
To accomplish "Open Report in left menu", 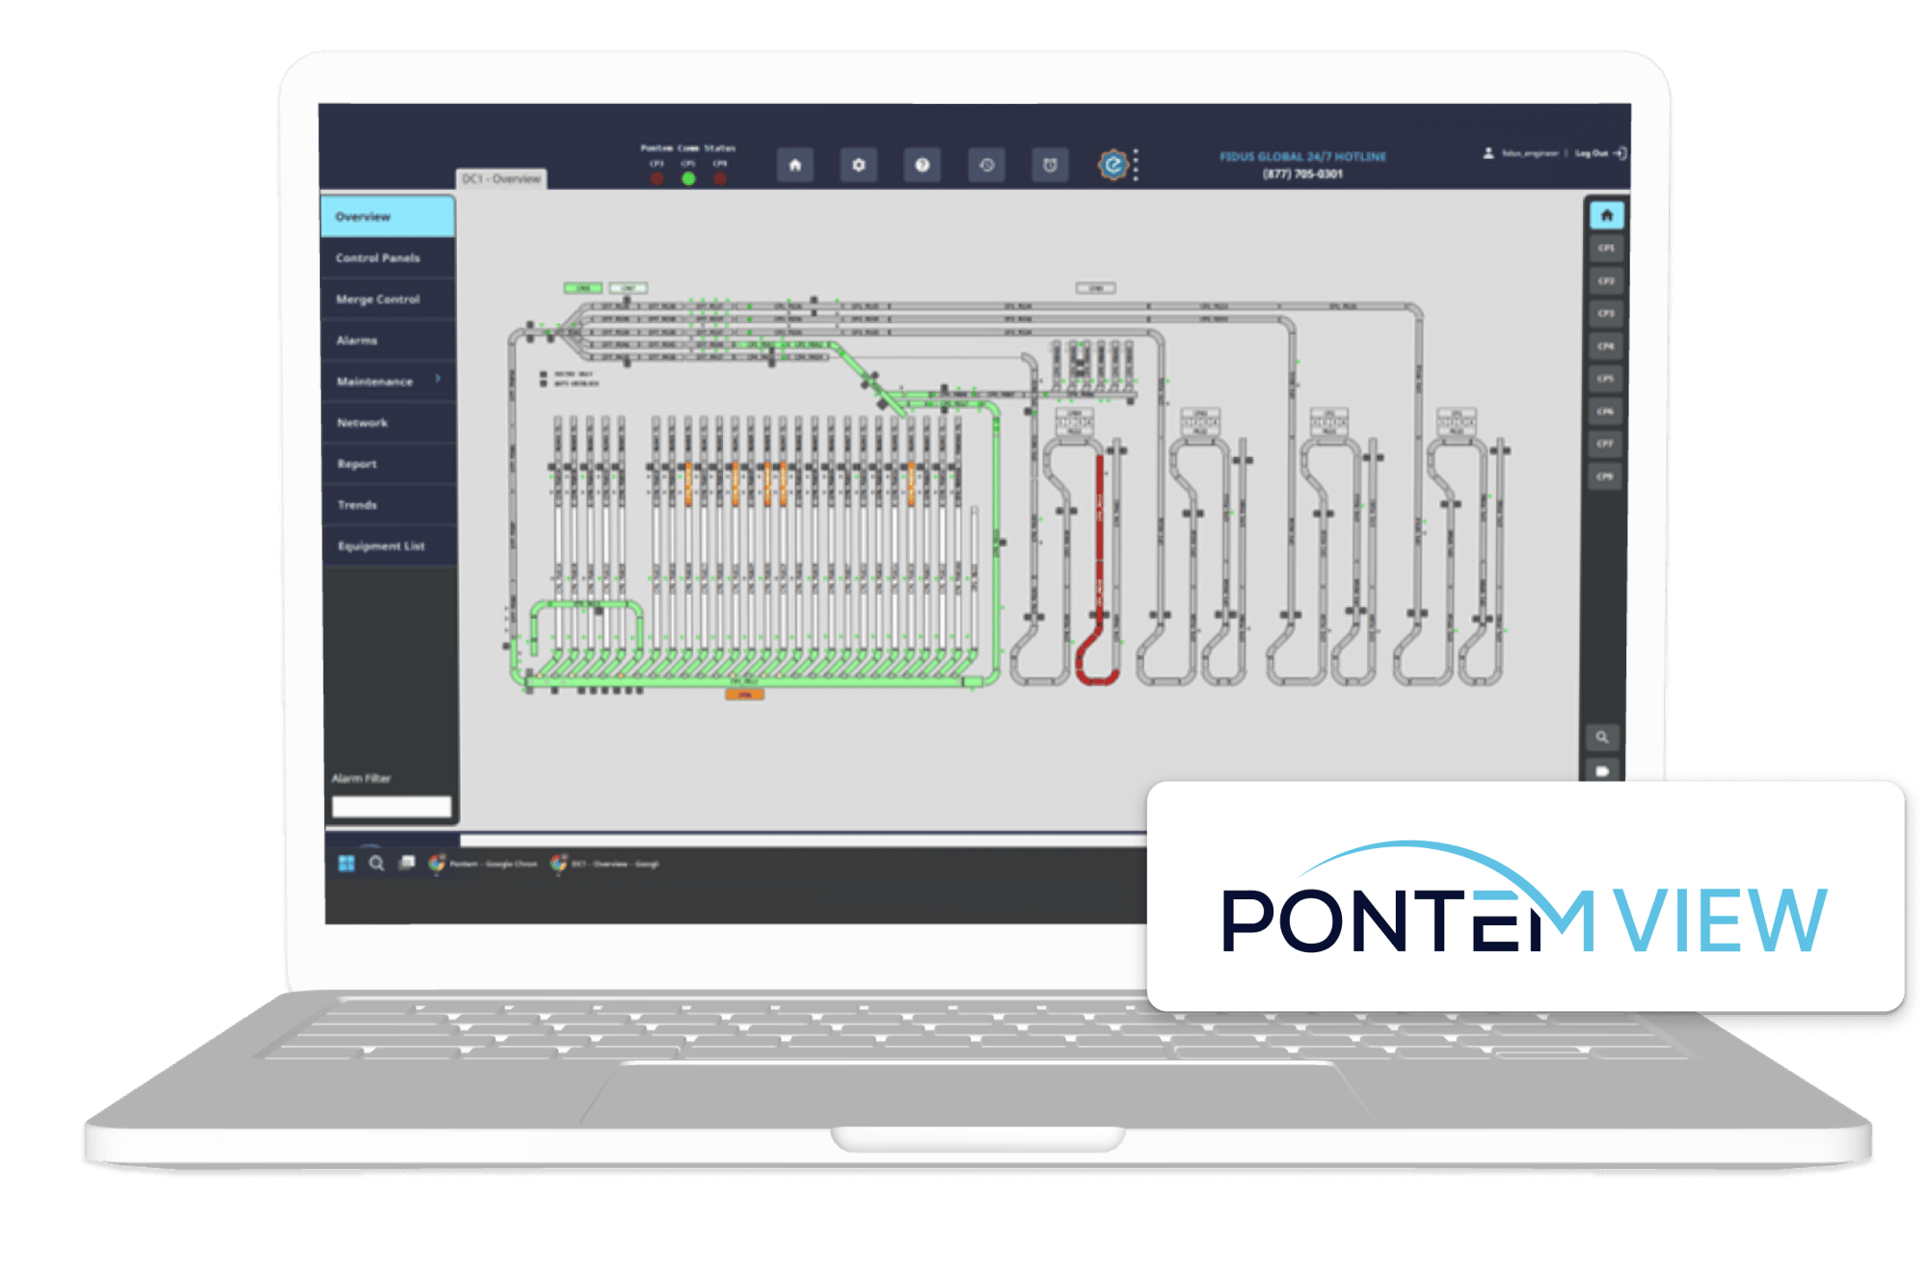I will coord(388,464).
